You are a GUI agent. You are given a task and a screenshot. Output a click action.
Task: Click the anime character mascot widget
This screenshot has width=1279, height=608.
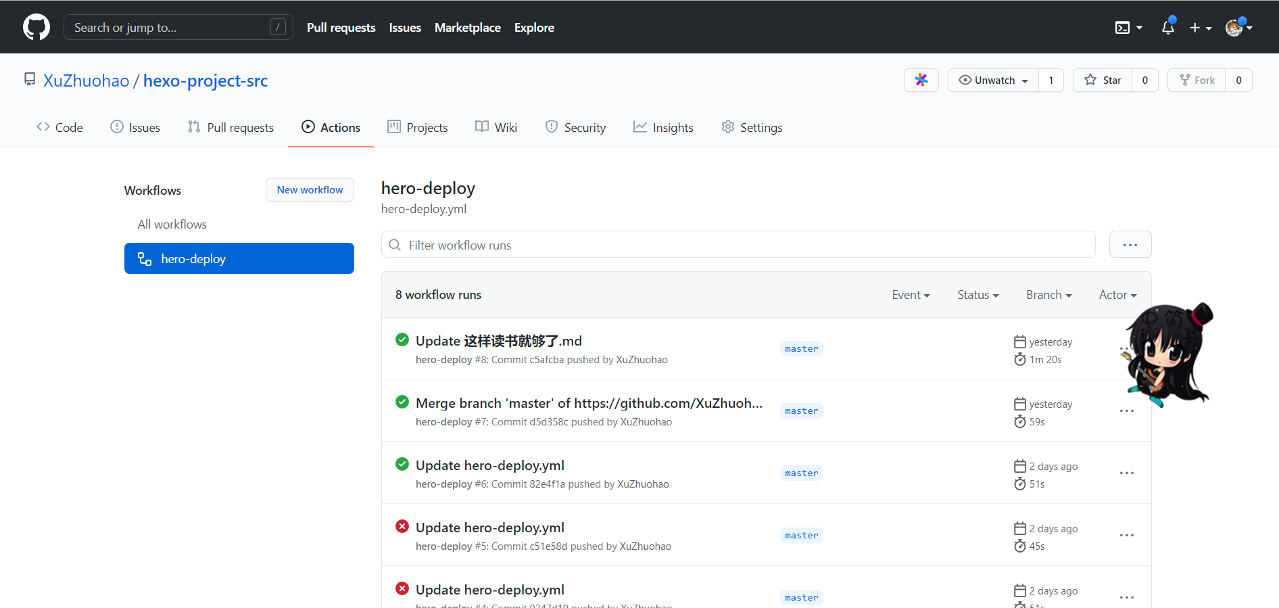coord(1168,354)
